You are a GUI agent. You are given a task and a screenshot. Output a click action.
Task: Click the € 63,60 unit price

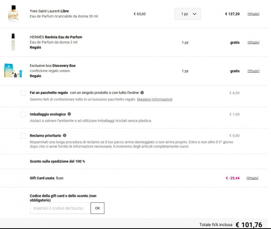140,14
